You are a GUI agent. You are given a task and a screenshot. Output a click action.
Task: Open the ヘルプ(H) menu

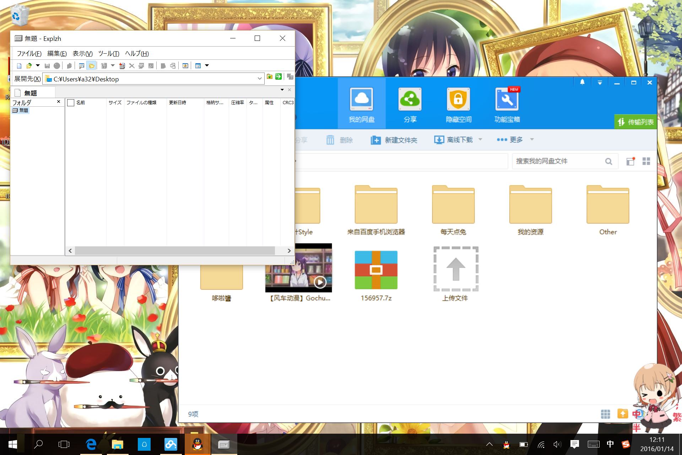tap(137, 53)
